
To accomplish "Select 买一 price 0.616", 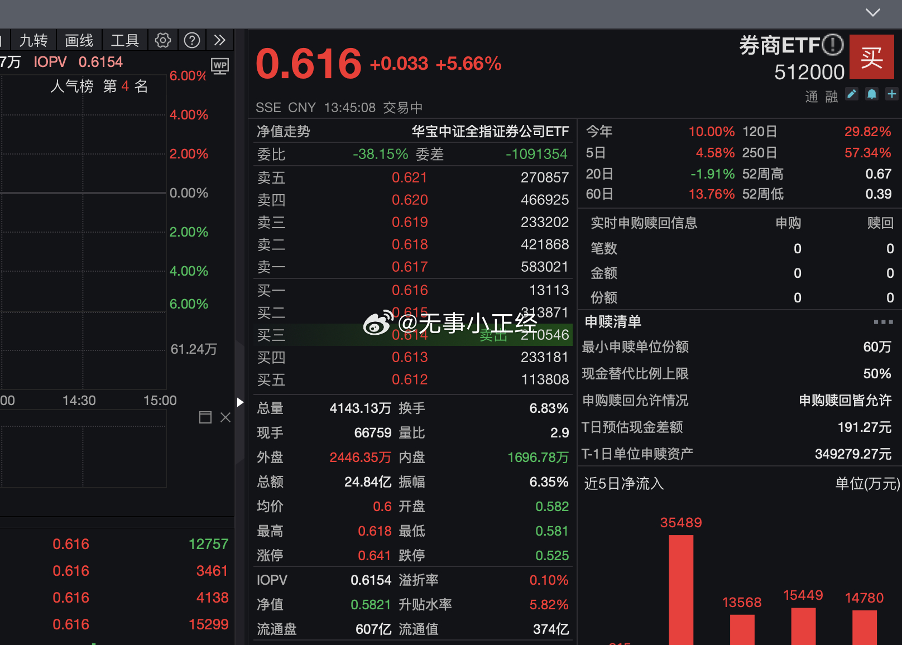I will coord(410,290).
